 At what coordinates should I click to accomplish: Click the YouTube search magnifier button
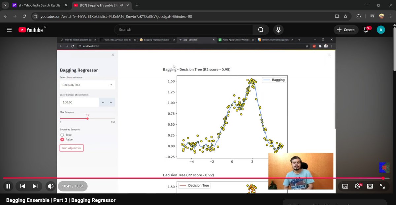pos(261,30)
